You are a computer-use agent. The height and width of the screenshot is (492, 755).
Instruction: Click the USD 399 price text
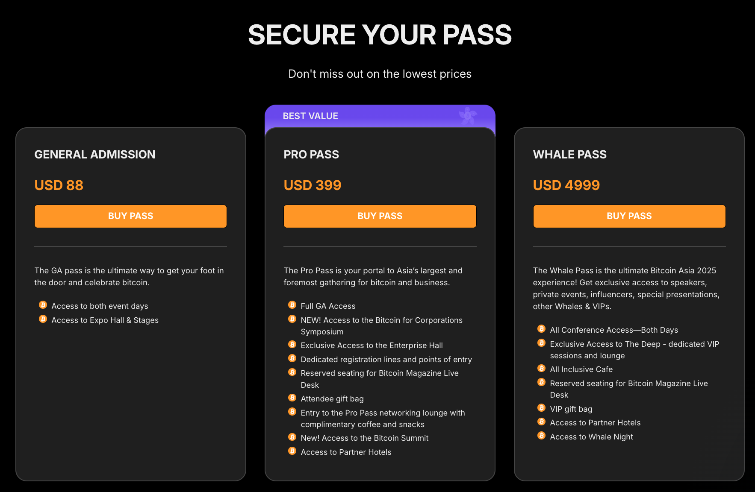313,185
